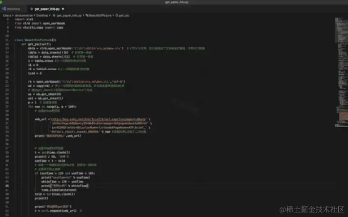Open the cnki.net URL link on line 30
Viewport: 348px width, 217px height.
(99, 119)
